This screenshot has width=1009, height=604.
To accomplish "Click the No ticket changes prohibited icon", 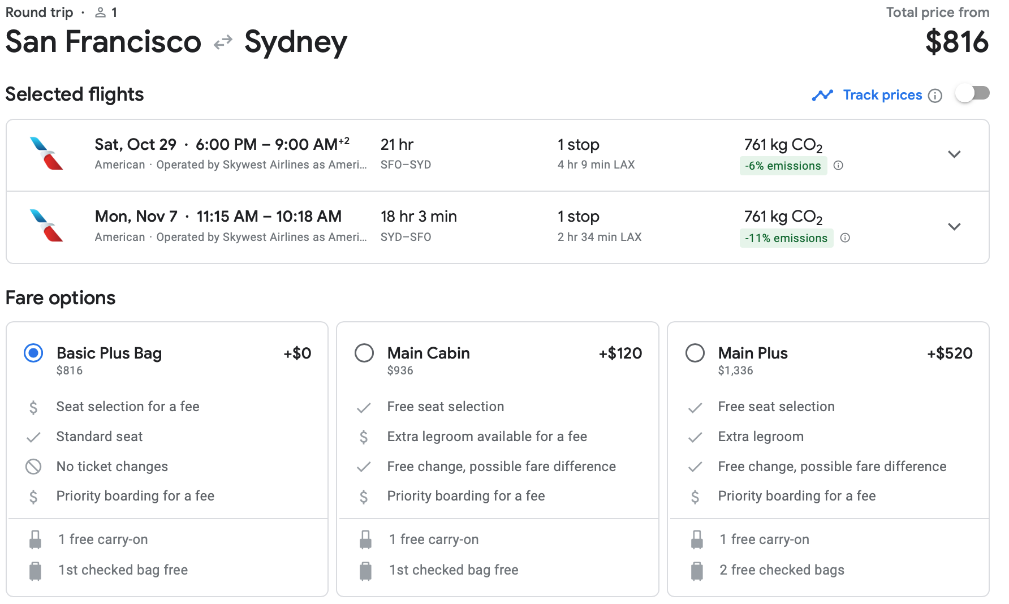I will [x=33, y=467].
